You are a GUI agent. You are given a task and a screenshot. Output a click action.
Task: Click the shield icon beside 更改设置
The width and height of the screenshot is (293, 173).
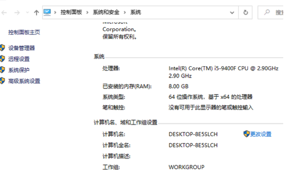pyautogui.click(x=246, y=134)
